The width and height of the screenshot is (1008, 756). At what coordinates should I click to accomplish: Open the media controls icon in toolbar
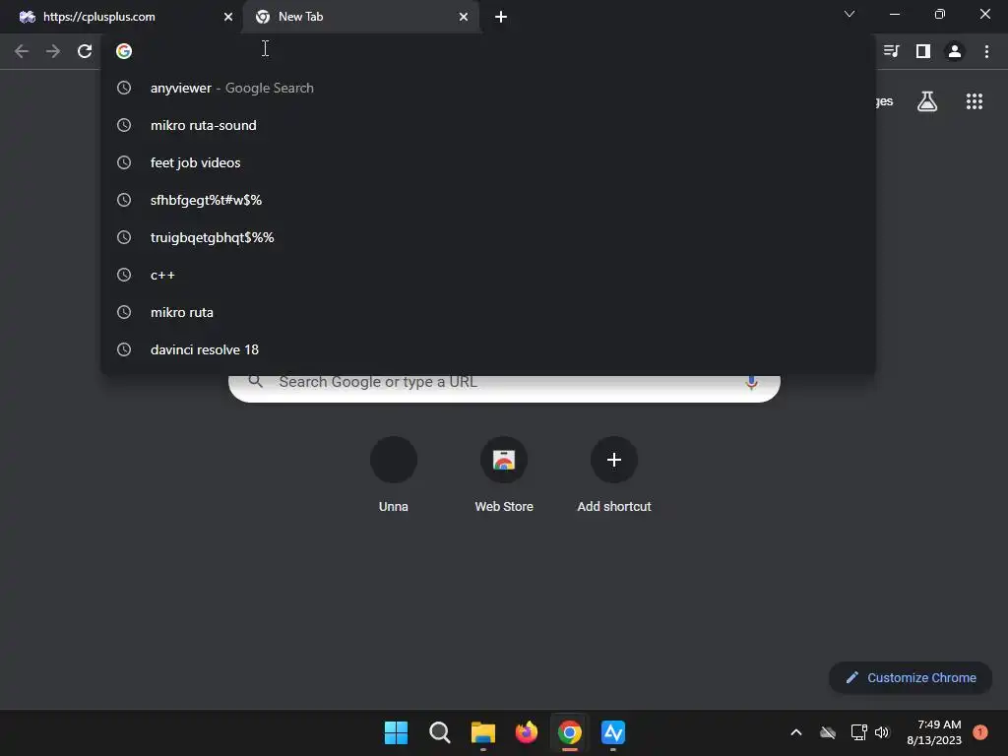pos(891,51)
